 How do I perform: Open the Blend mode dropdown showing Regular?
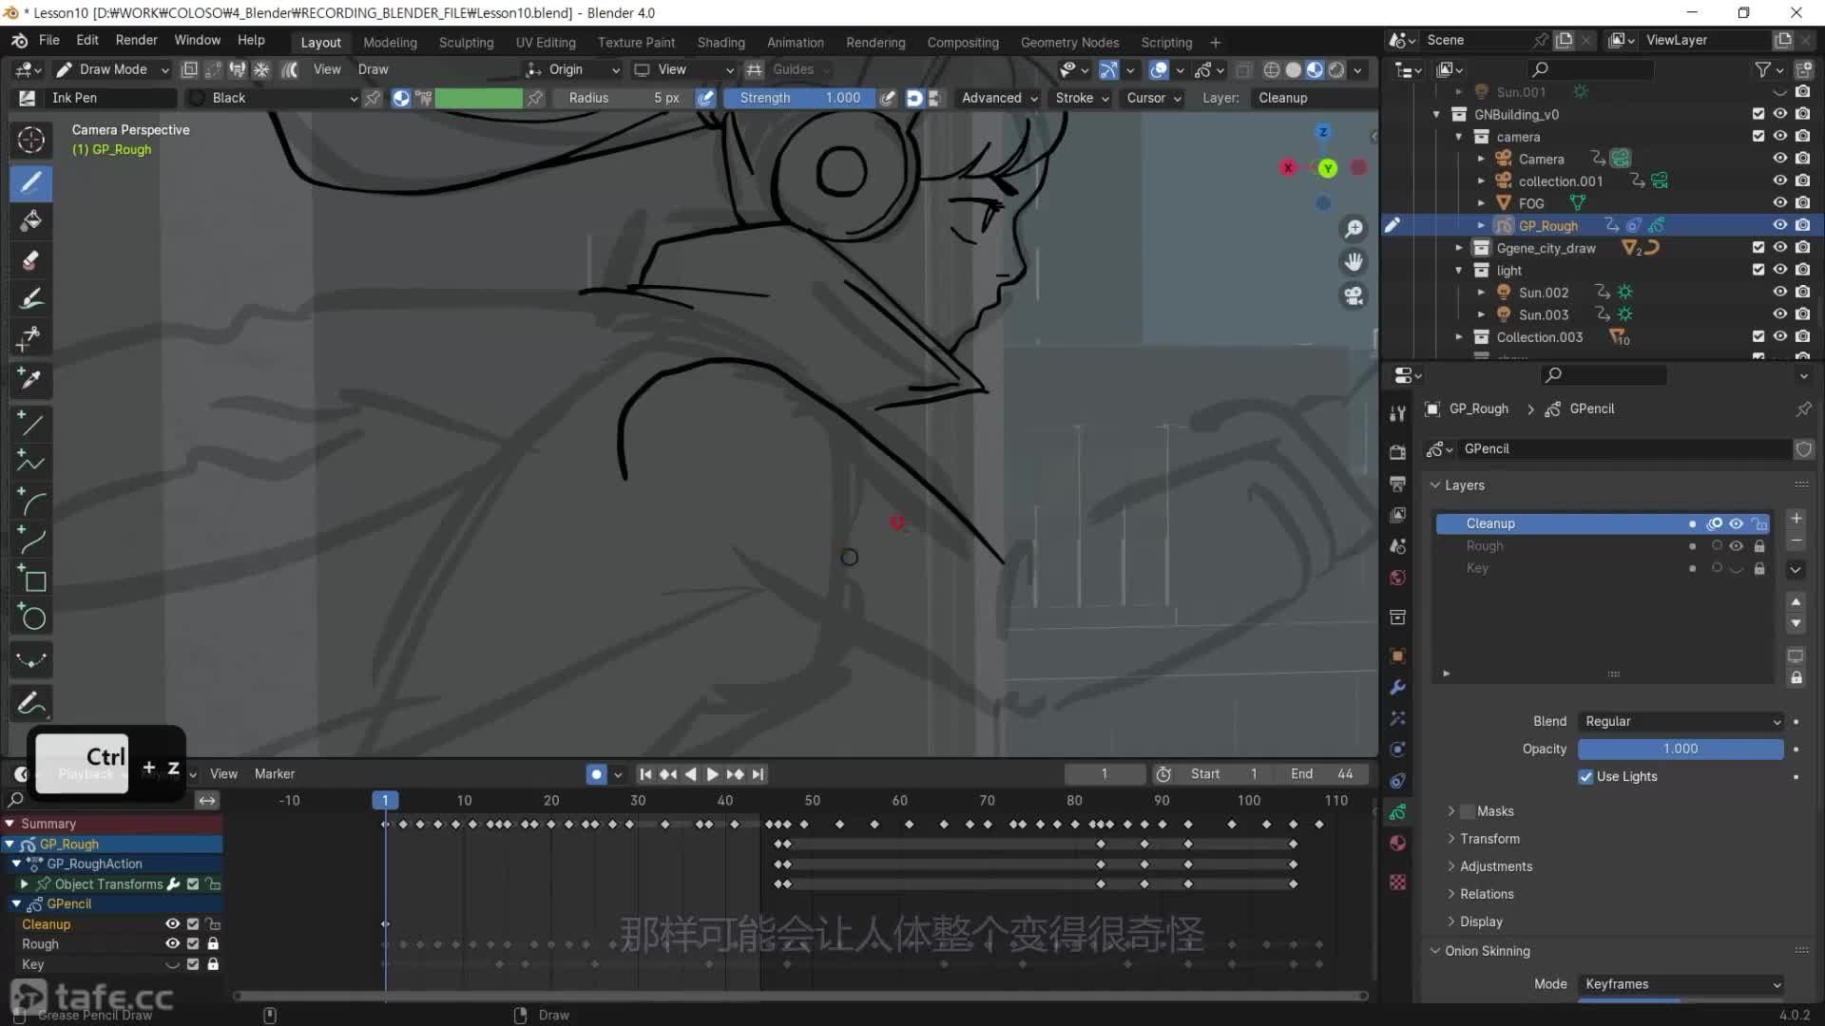[1680, 721]
